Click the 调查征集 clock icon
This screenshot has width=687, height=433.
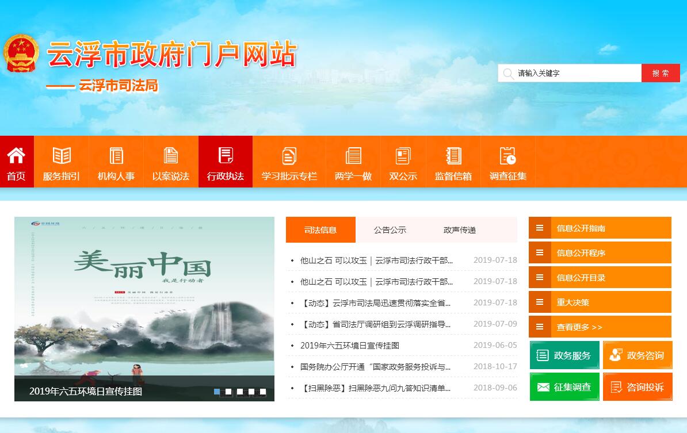point(508,155)
